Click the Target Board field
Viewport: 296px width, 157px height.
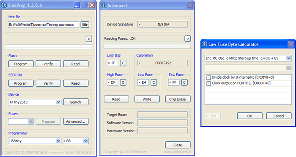162,115
